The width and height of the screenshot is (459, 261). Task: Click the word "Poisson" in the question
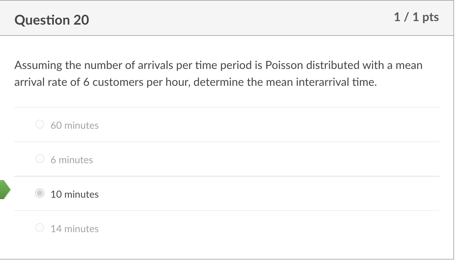(284, 65)
